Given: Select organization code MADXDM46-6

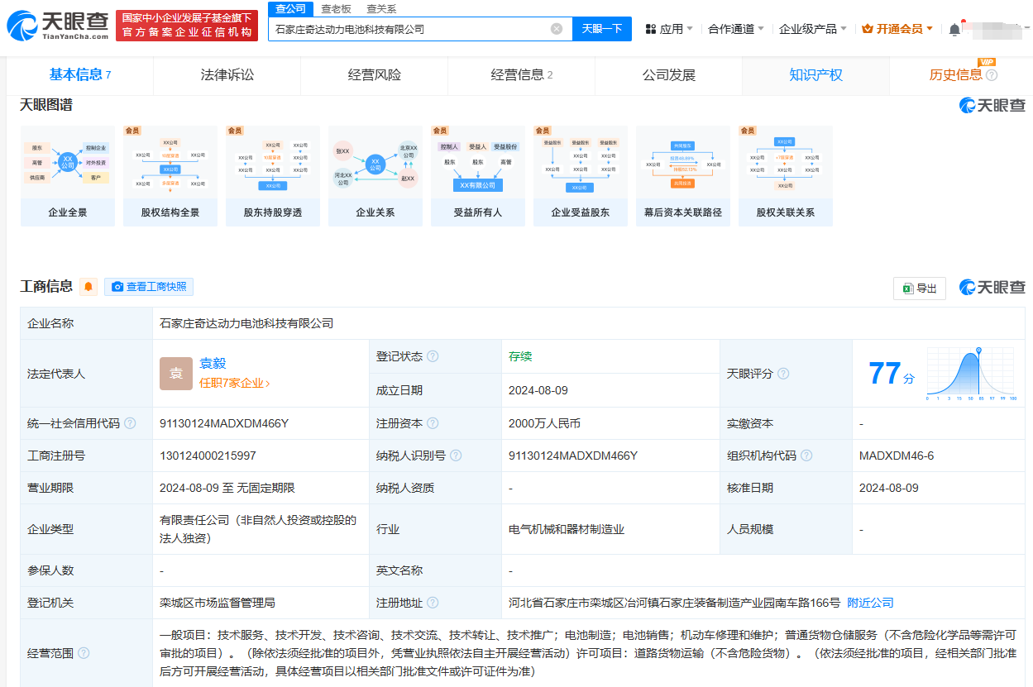Looking at the screenshot, I should pos(897,456).
